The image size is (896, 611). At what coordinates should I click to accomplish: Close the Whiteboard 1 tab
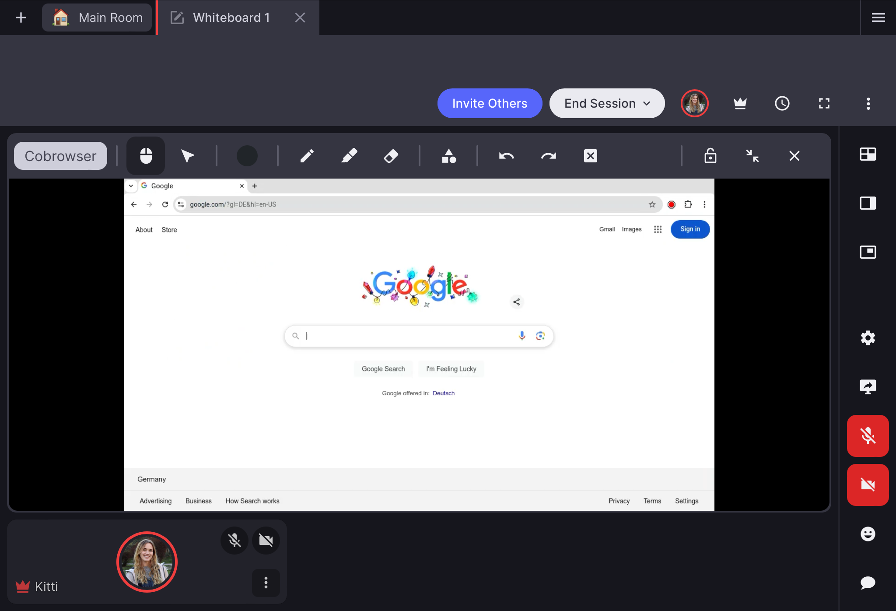pyautogui.click(x=300, y=18)
